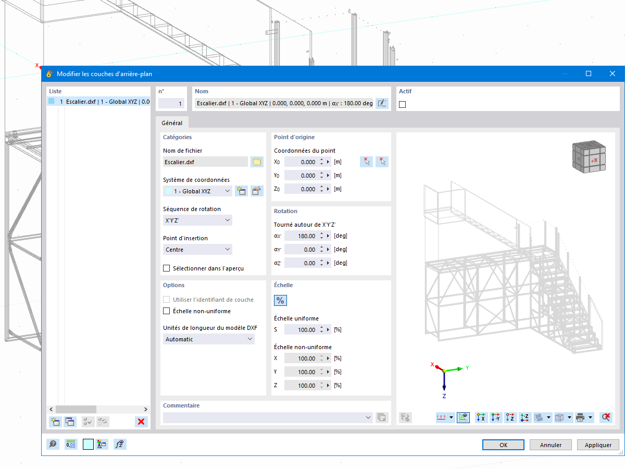Select the Escalier.dxf row in Liste
625x469 pixels.
(x=98, y=102)
